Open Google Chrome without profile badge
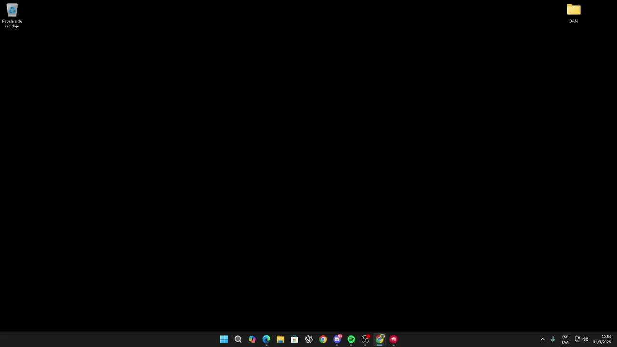Image resolution: width=617 pixels, height=347 pixels. click(323, 339)
